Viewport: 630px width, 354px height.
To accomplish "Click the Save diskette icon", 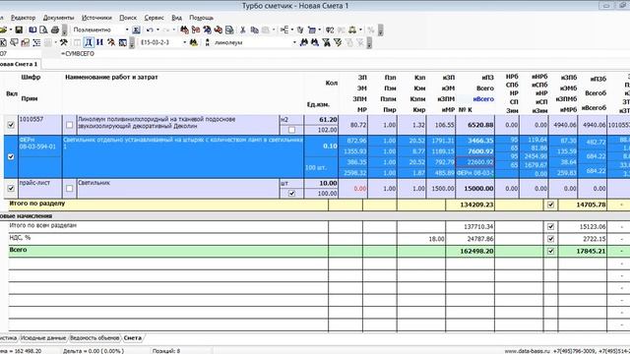I will click(x=19, y=29).
